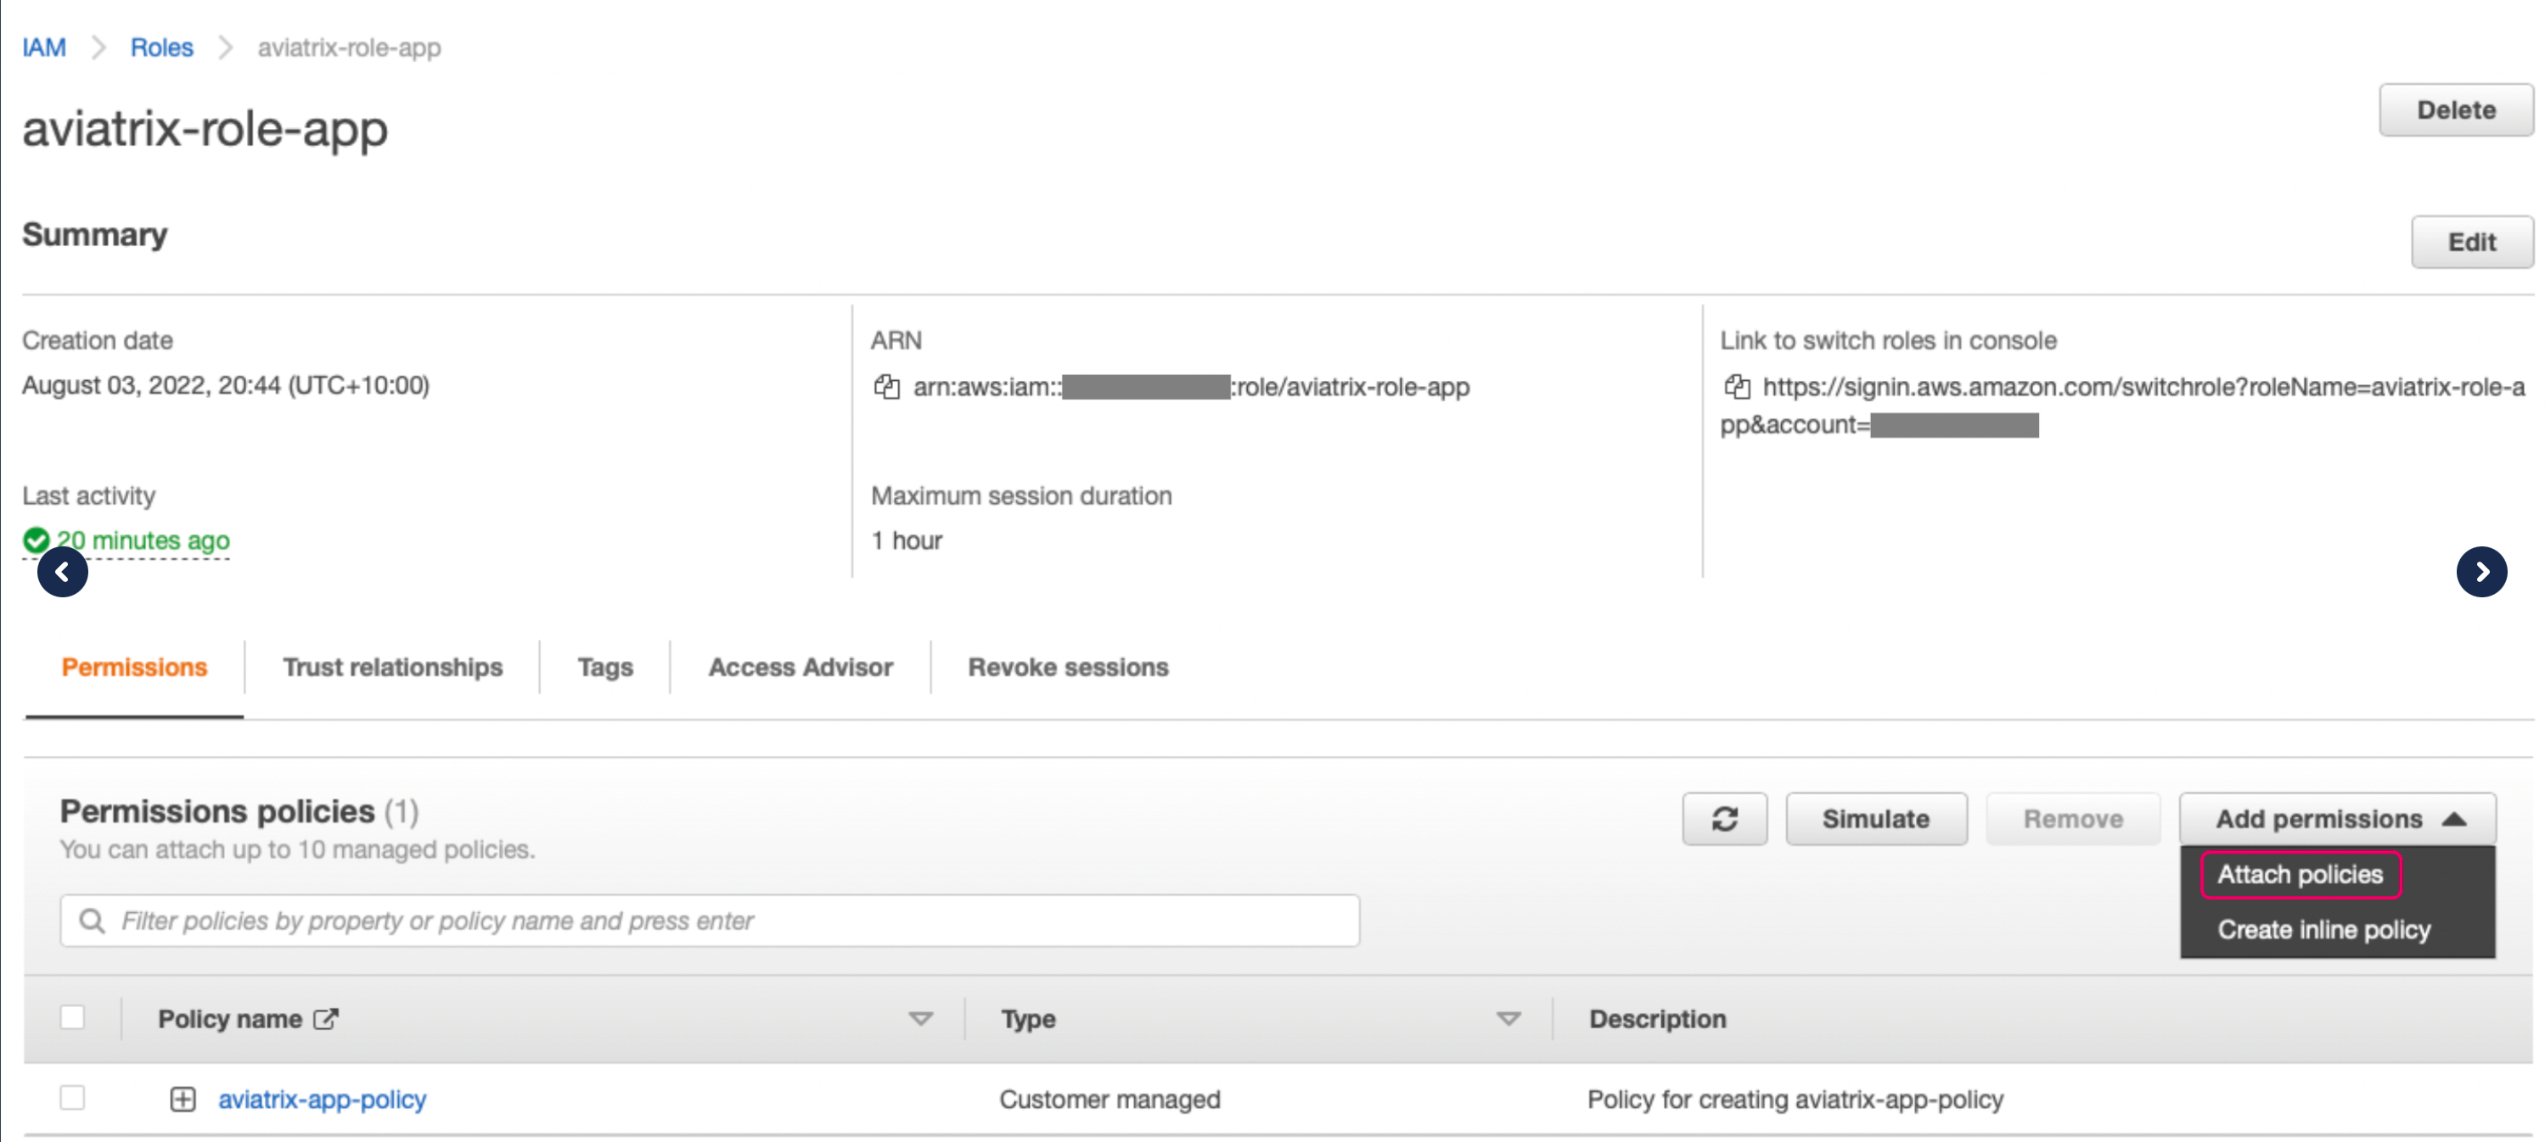The height and width of the screenshot is (1142, 2545).
Task: Check the aviatrix-app-policy row checkbox
Action: pos(72,1098)
